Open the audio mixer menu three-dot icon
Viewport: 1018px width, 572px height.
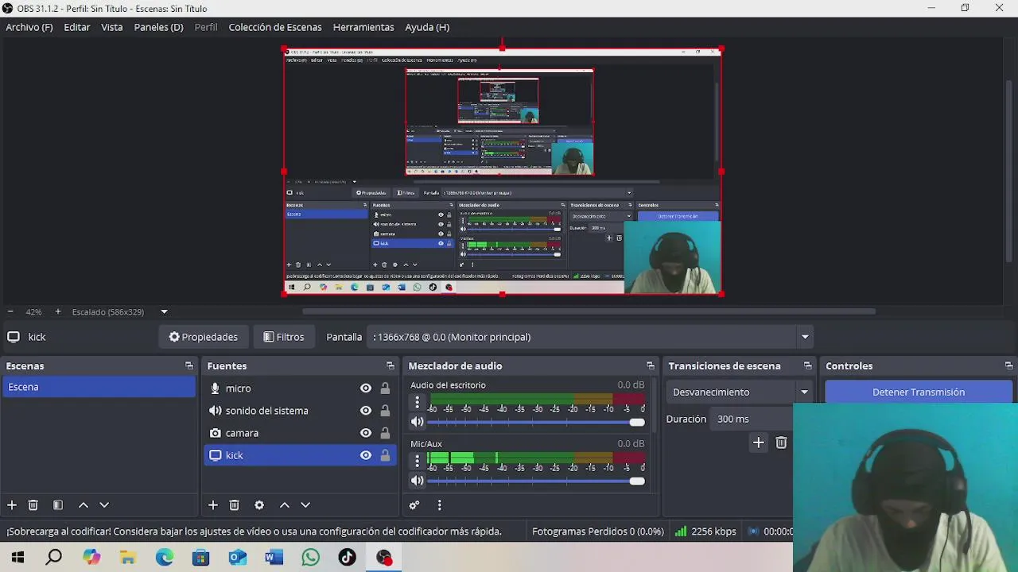[x=439, y=505]
